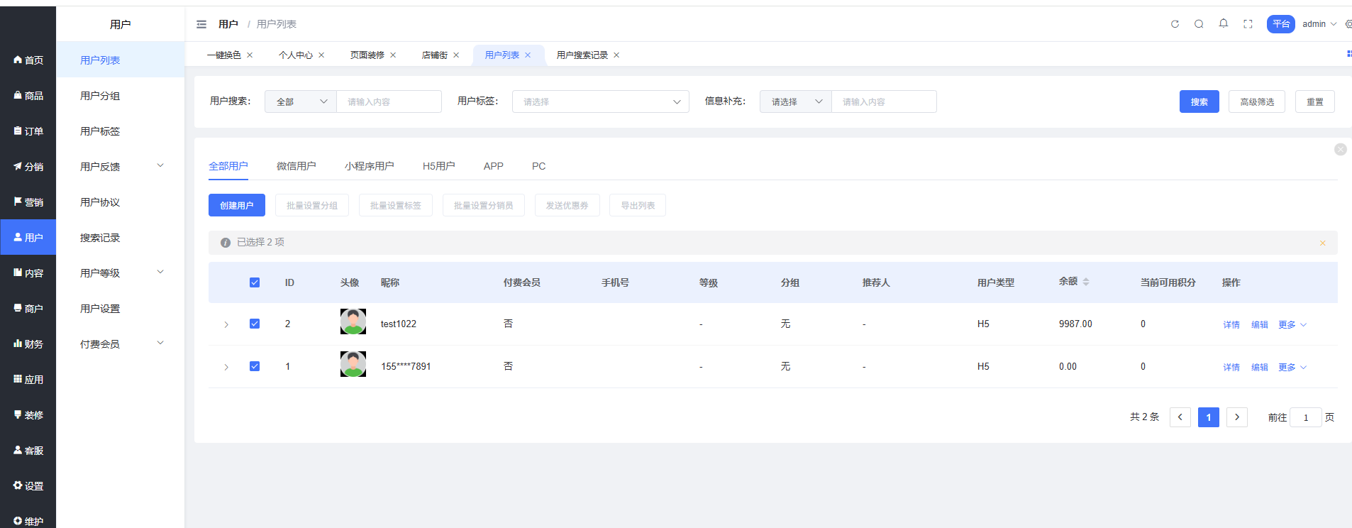Deselect the checkbox for user 155****7891
The height and width of the screenshot is (528, 1352).
pos(255,366)
